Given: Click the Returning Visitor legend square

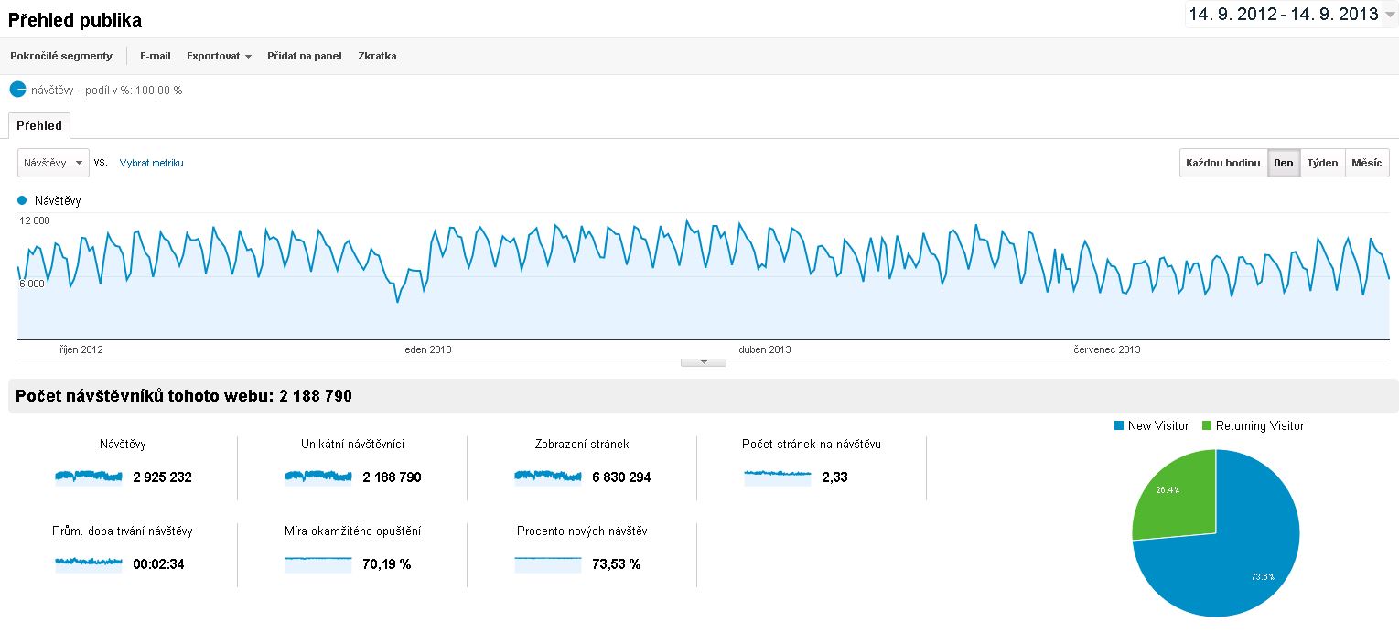Looking at the screenshot, I should [x=1206, y=425].
